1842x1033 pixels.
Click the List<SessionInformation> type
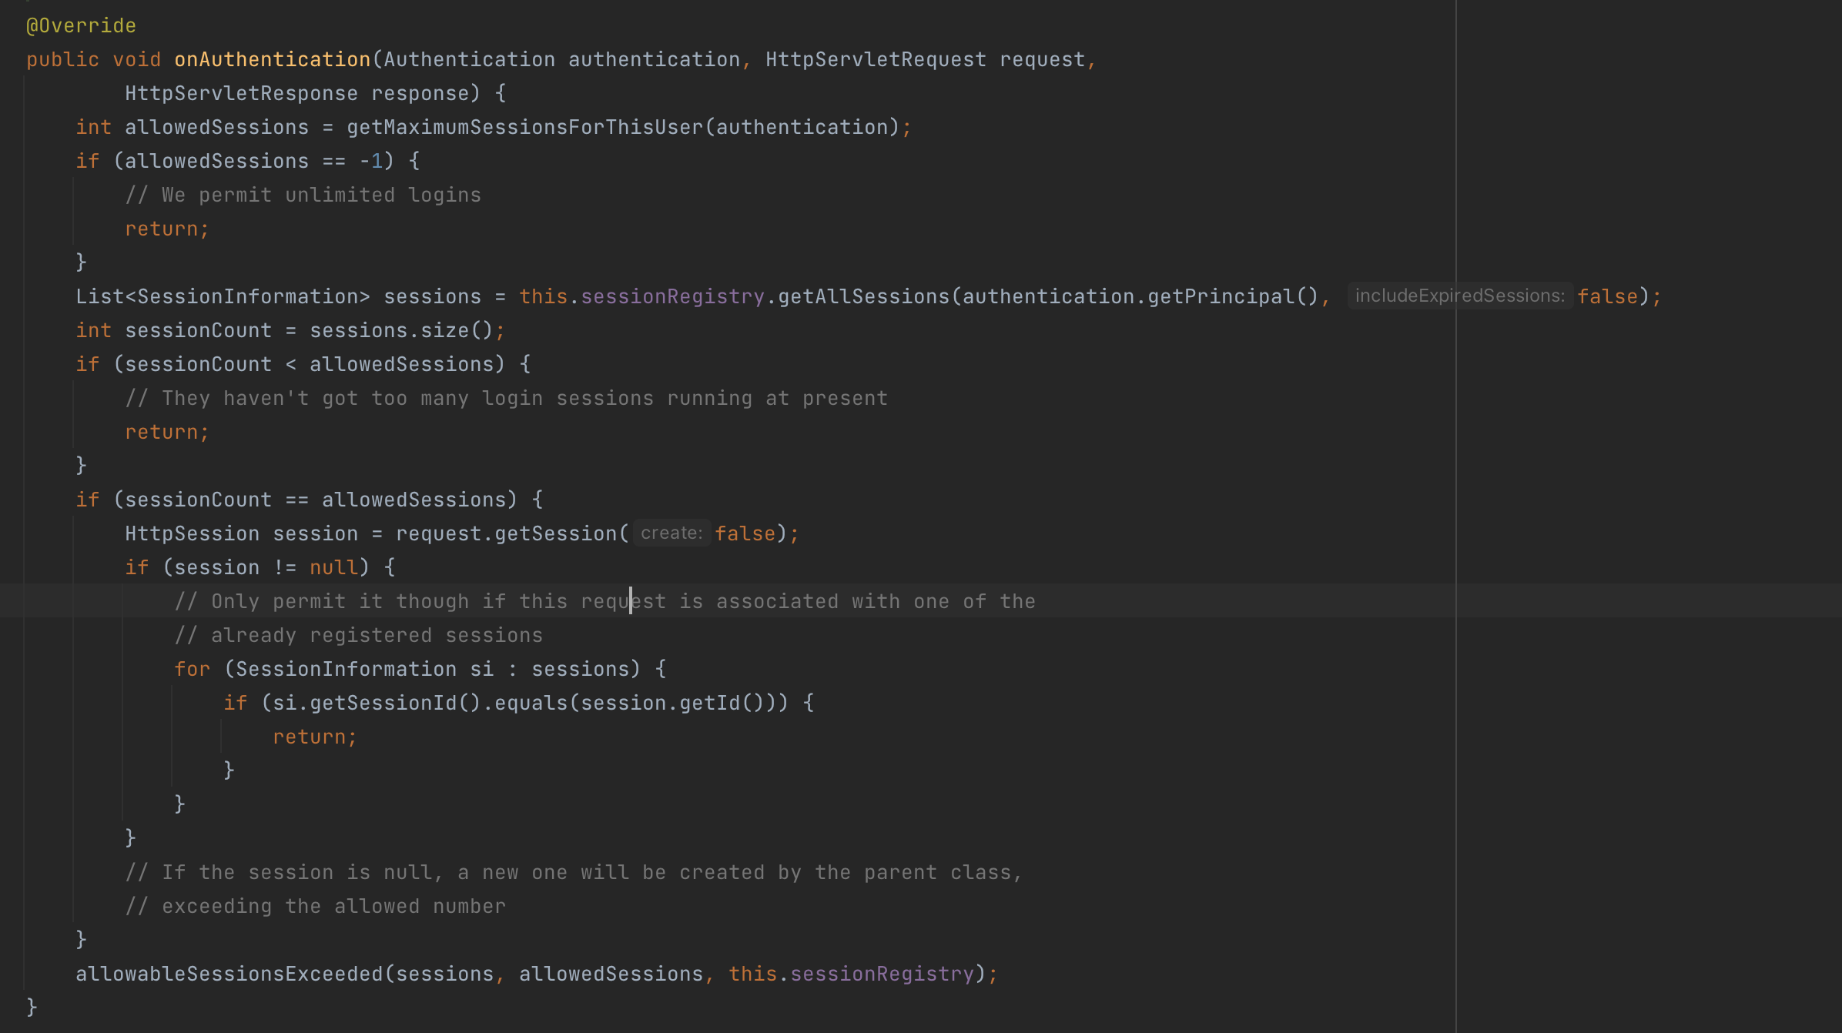pyautogui.click(x=223, y=296)
